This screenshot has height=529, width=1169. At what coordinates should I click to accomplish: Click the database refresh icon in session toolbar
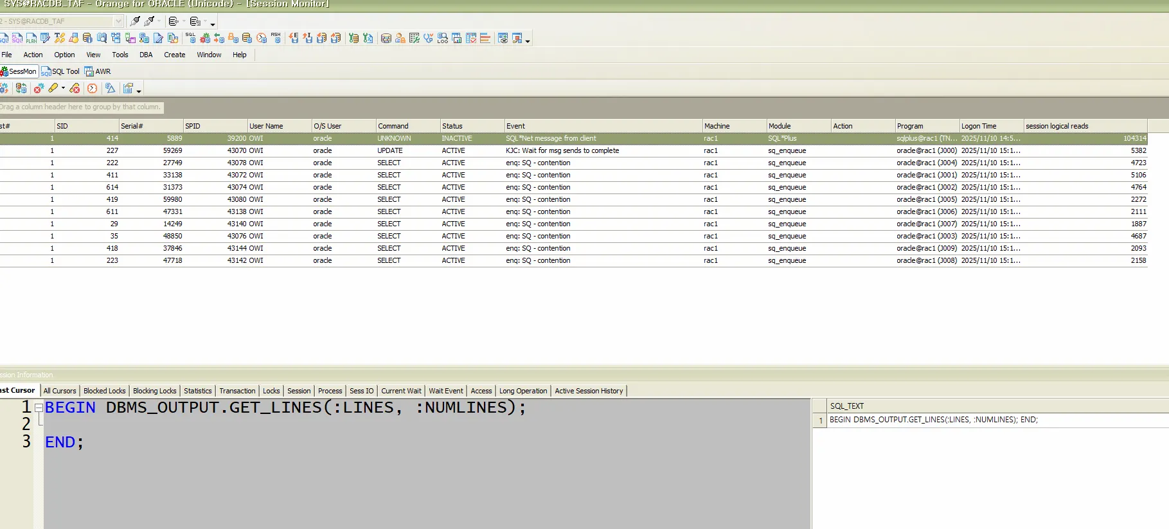point(21,88)
